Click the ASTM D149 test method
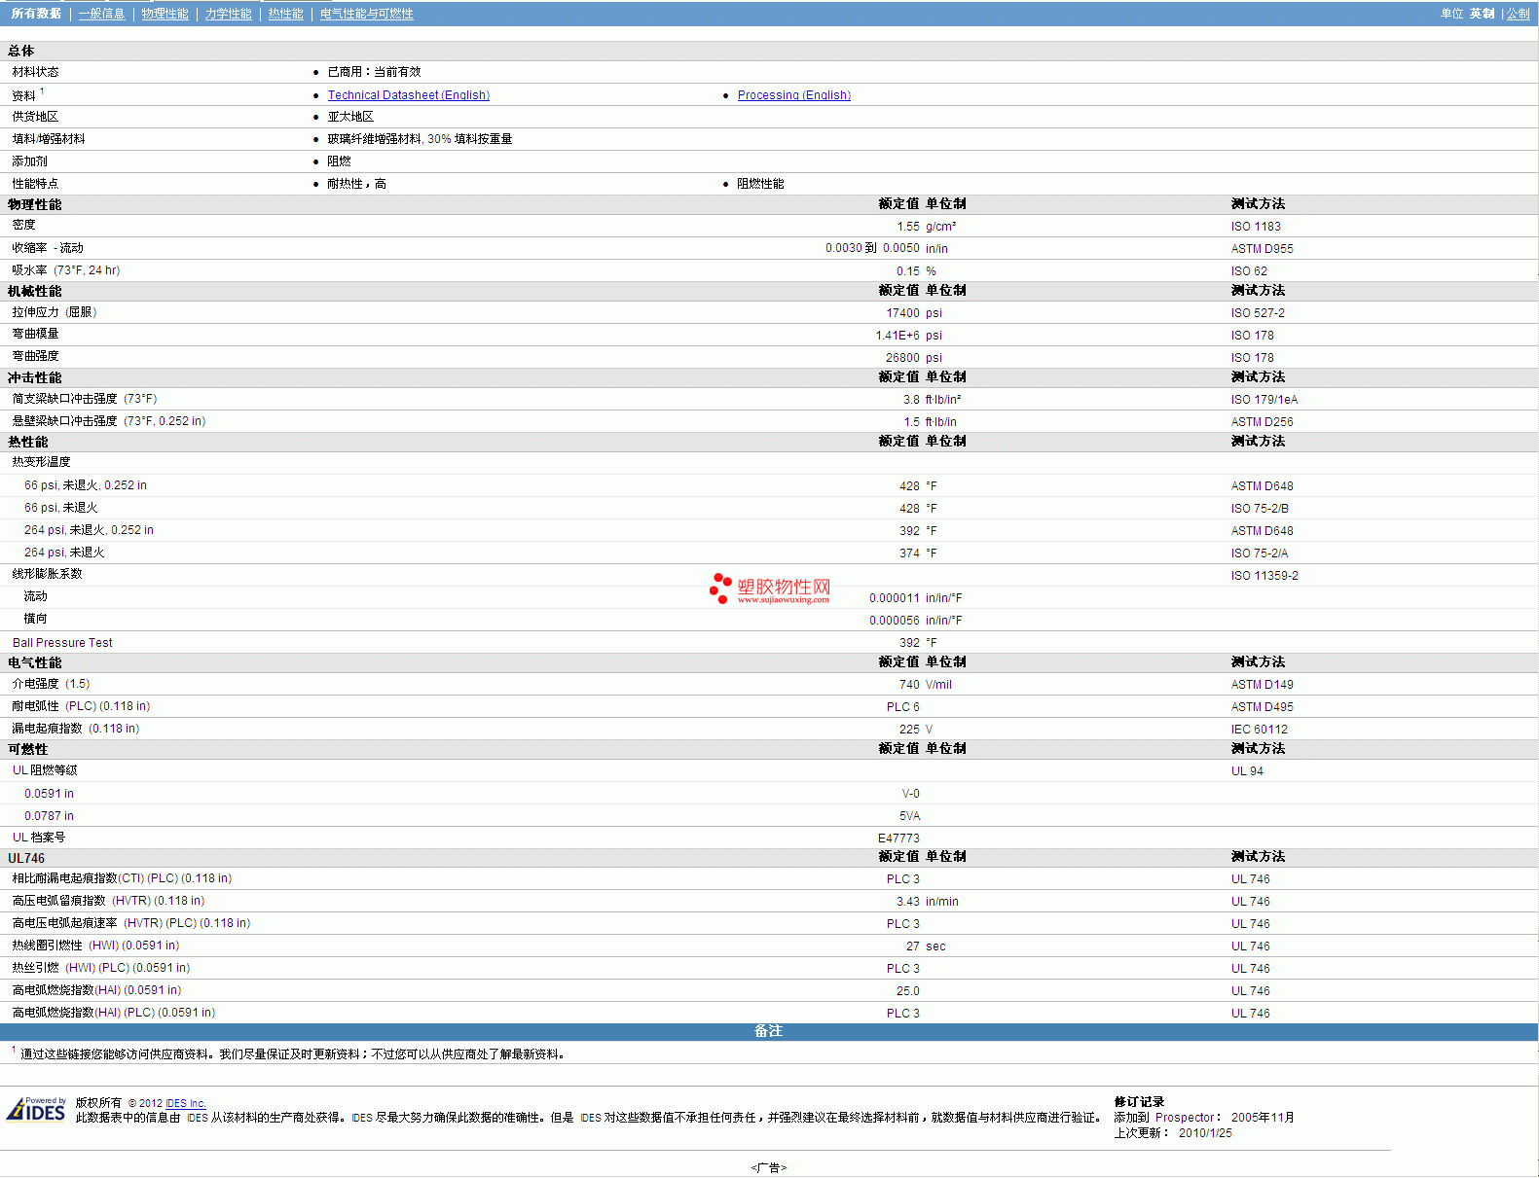 (x=1263, y=685)
